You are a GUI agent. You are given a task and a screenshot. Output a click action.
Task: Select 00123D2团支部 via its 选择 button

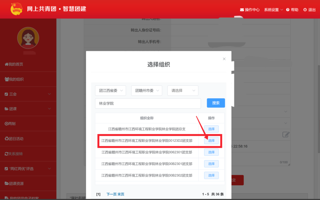coord(211,140)
